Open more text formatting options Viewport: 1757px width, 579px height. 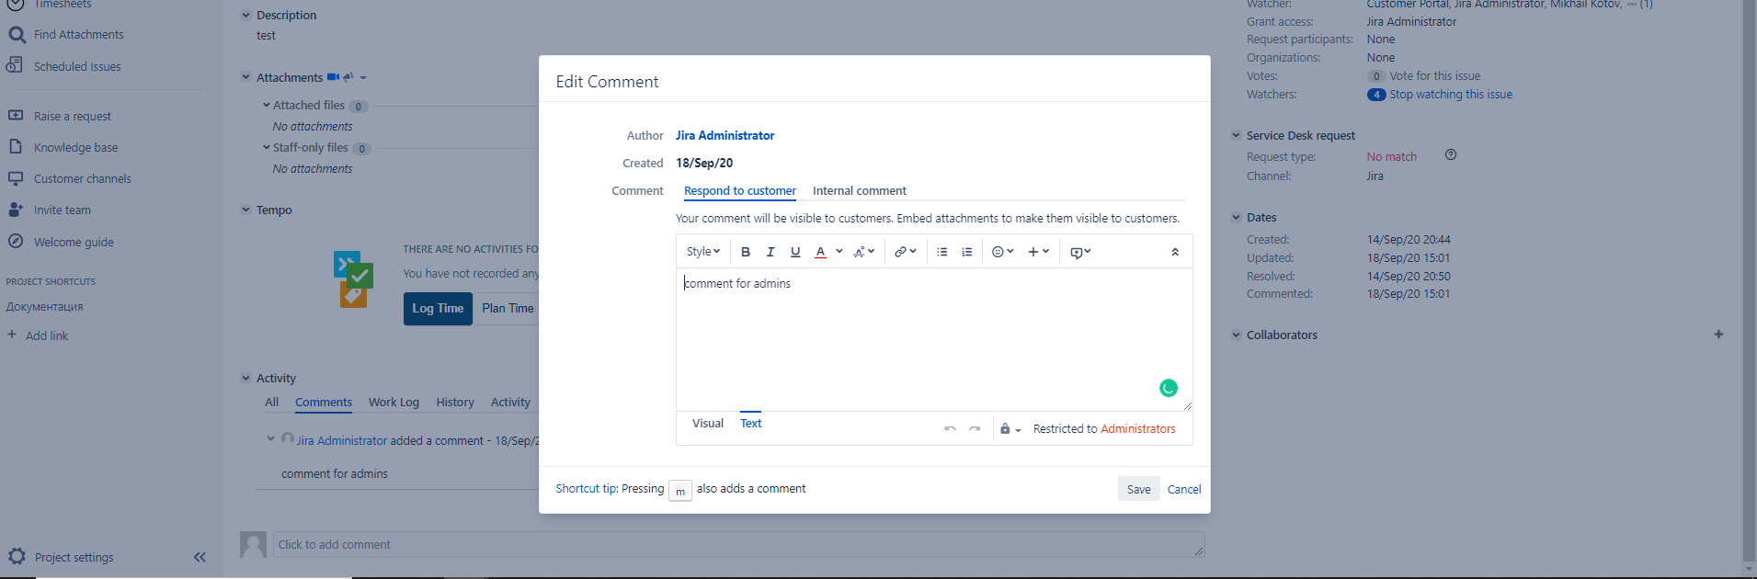(x=863, y=252)
